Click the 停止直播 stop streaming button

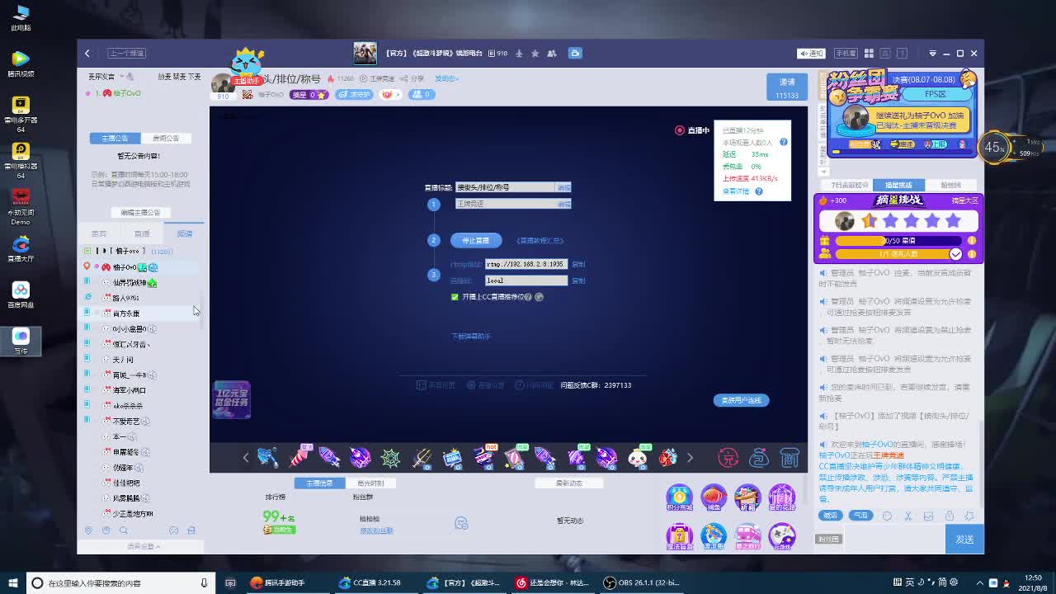pyautogui.click(x=476, y=240)
